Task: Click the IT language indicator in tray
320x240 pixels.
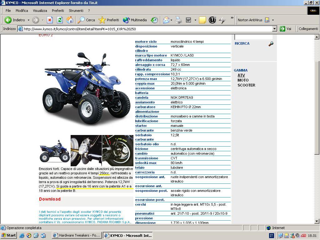Action: coord(271,236)
